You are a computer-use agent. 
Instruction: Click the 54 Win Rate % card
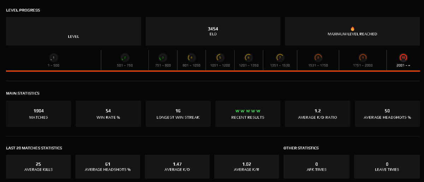click(108, 114)
